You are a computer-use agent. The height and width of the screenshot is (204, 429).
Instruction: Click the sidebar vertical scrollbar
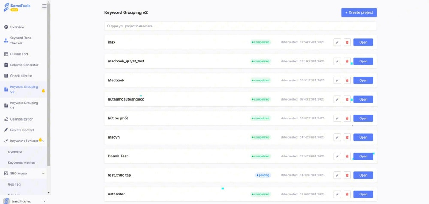48,86
